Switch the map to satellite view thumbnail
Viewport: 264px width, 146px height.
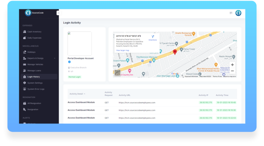click(118, 73)
